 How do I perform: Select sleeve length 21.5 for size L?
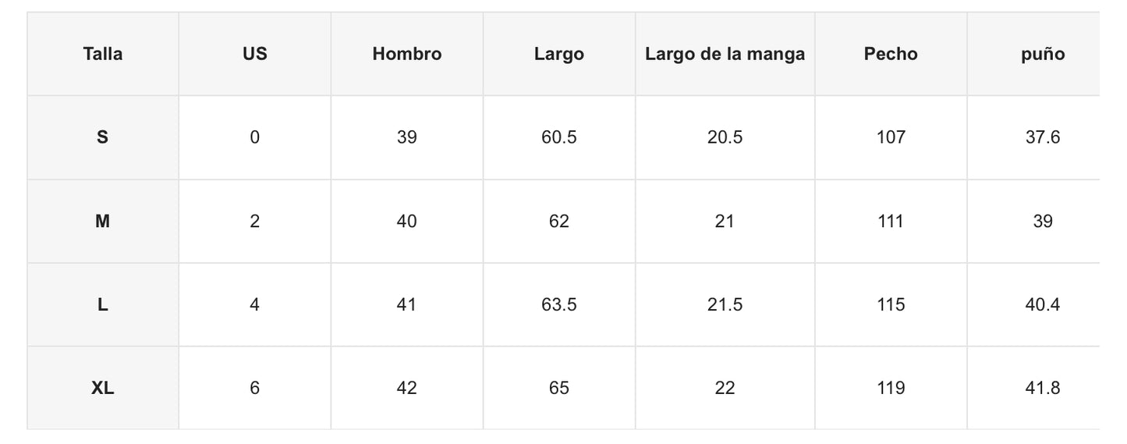tap(725, 304)
